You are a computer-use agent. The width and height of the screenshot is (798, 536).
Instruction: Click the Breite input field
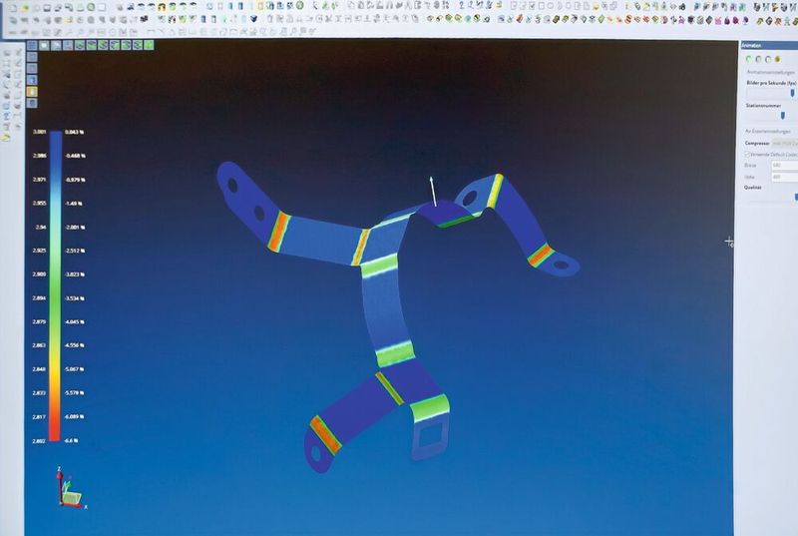tap(785, 165)
